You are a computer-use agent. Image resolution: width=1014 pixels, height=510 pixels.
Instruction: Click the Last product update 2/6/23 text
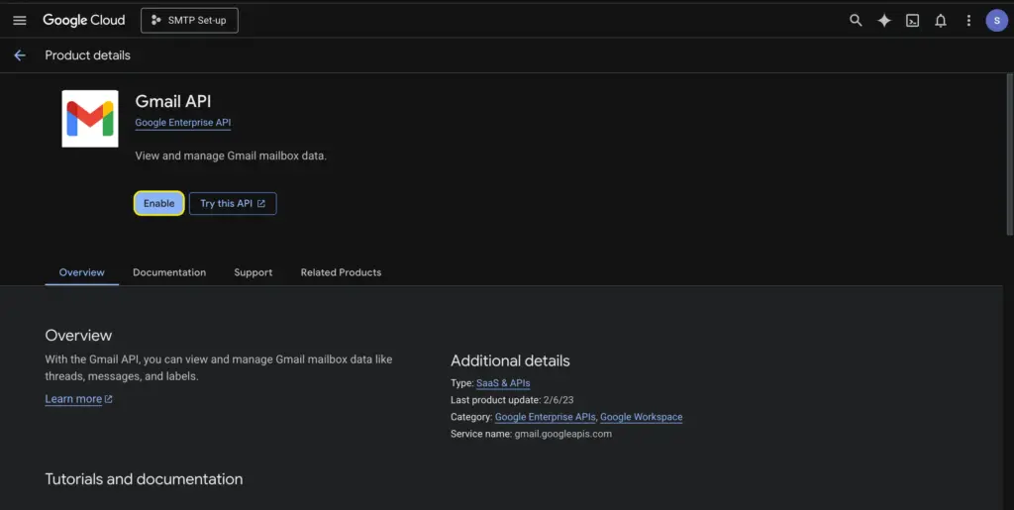pos(512,400)
